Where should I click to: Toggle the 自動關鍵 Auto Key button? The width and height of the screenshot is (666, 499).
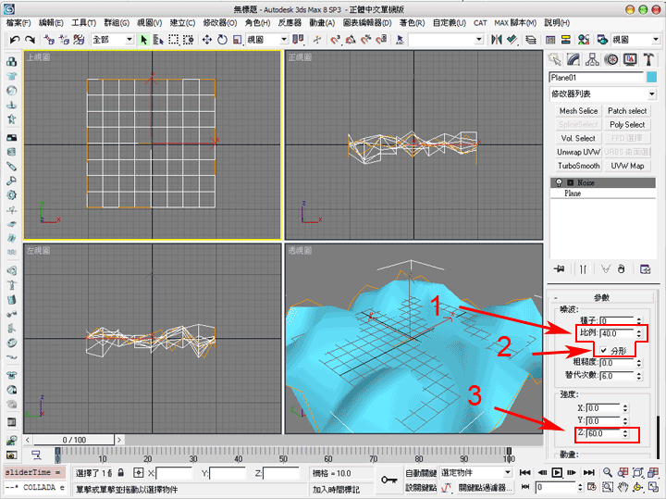tap(421, 473)
